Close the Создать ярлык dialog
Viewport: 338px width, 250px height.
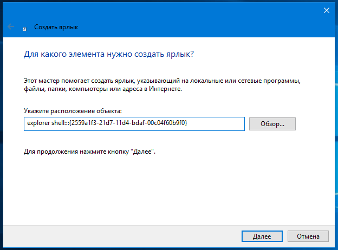tap(327, 10)
